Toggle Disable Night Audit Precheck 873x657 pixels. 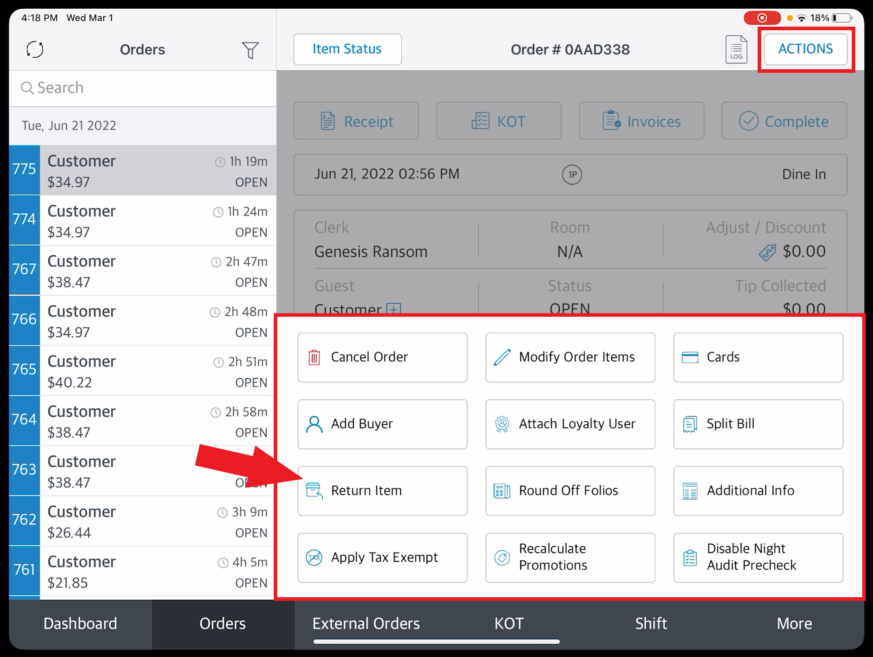(758, 558)
